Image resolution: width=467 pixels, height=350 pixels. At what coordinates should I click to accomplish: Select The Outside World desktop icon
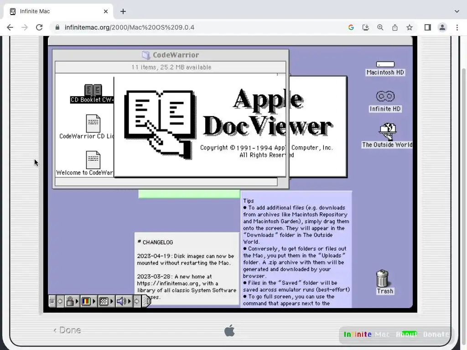coord(387,132)
